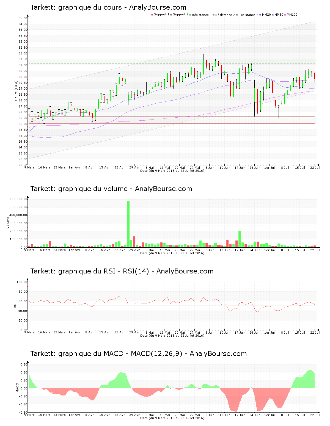330x426 pixels.
Task: Click the 100,000.00 volume axis value
Action: pyautogui.click(x=18, y=239)
